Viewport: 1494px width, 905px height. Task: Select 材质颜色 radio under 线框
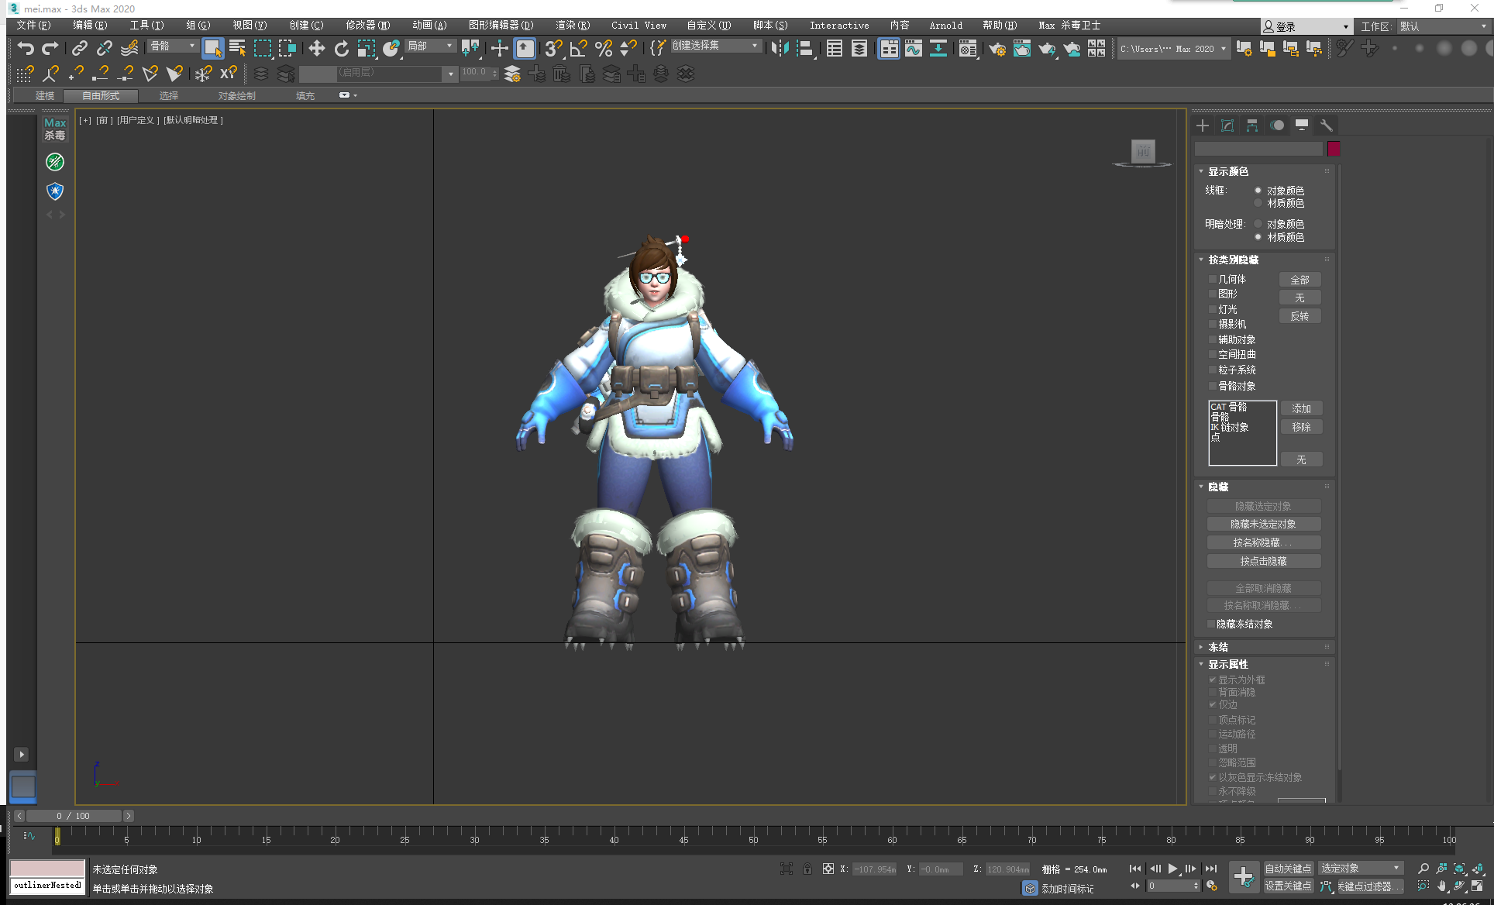point(1258,203)
